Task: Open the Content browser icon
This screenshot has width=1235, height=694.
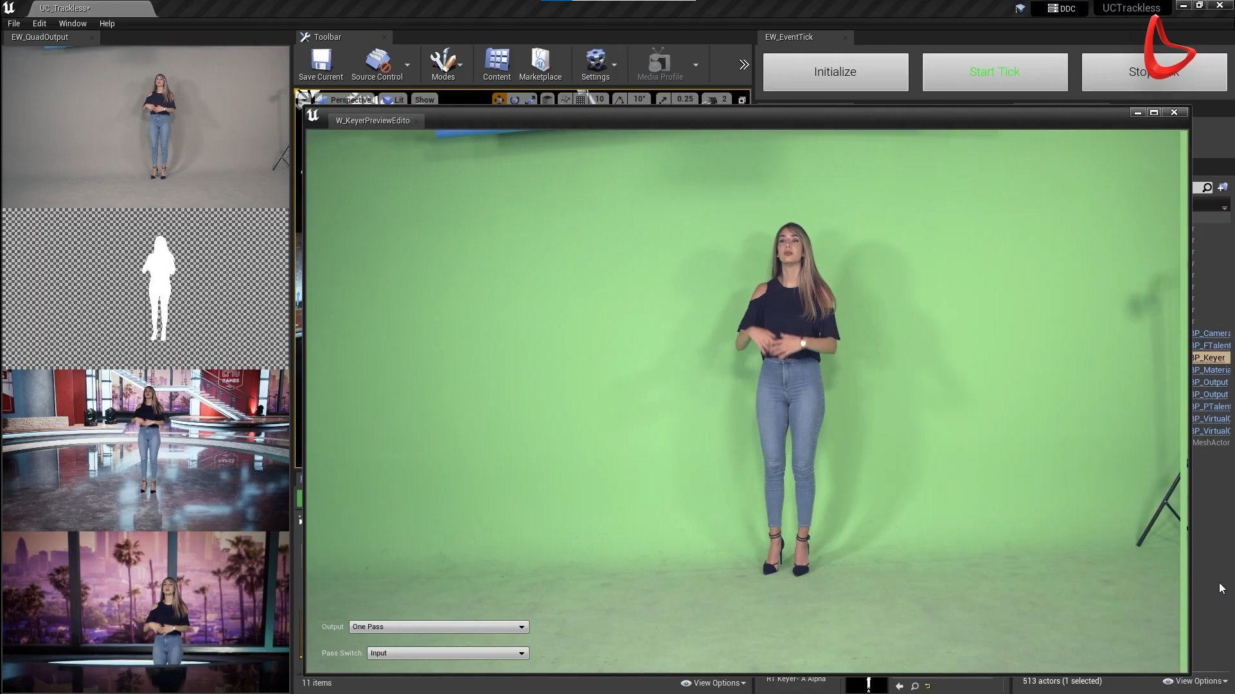Action: pos(496,64)
